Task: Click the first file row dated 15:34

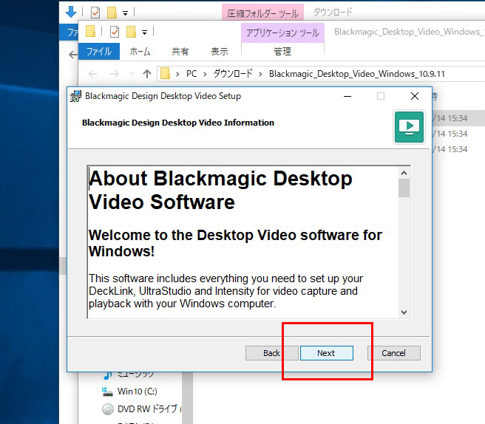Action: tap(458, 118)
